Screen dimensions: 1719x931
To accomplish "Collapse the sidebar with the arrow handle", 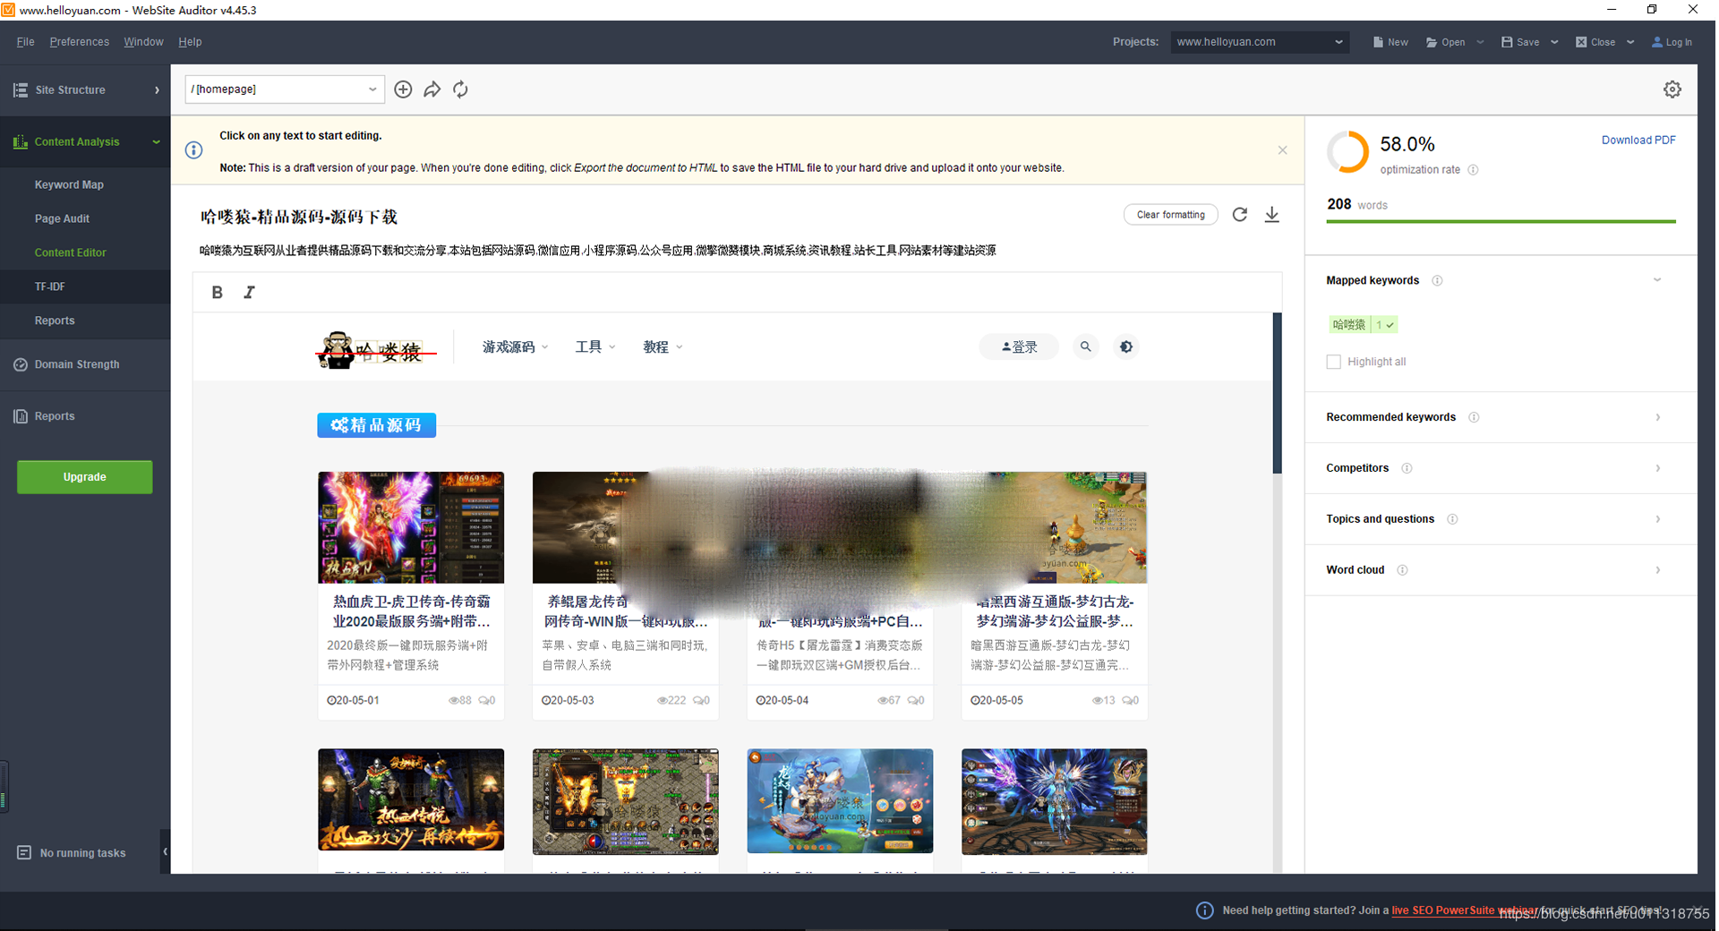I will pos(165,852).
